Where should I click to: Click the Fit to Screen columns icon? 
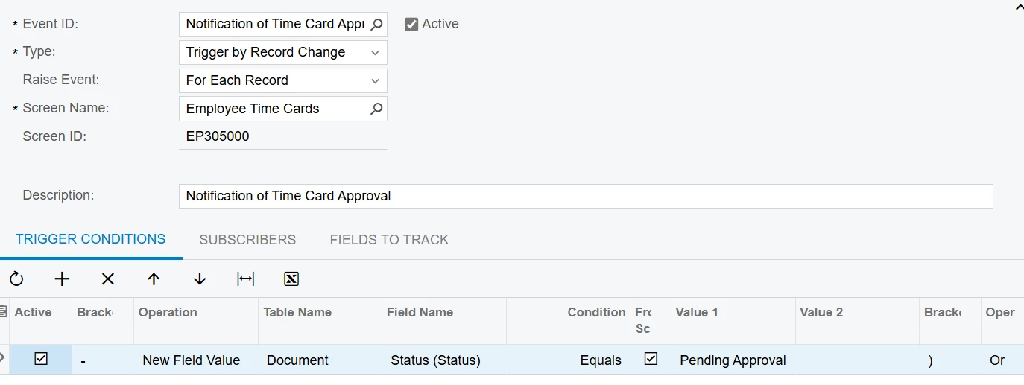(245, 279)
